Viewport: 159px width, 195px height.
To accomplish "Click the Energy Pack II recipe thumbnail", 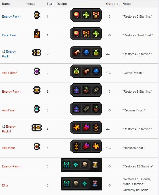I will point(86,90).
